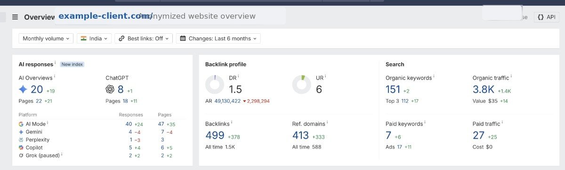The width and height of the screenshot is (565, 170).
Task: Open Ref. domains count 413
Action: click(x=301, y=136)
